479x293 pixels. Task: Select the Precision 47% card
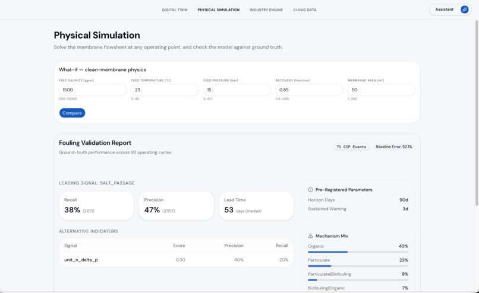(x=177, y=206)
